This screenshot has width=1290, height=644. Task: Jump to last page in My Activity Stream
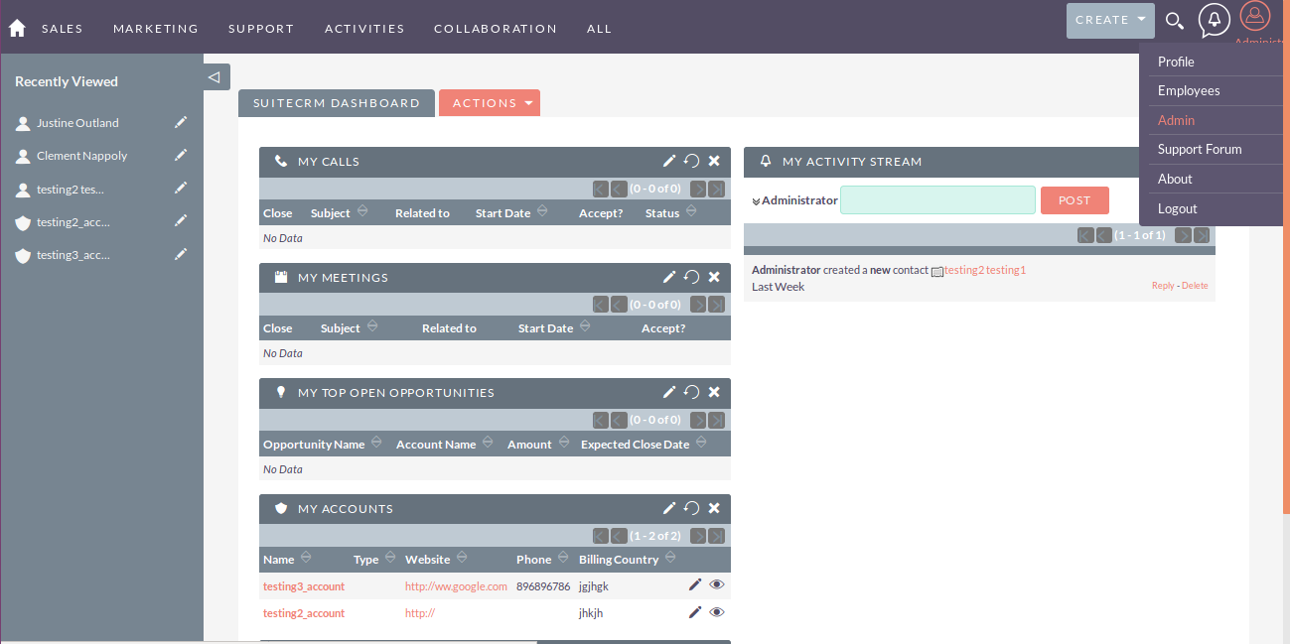click(1202, 235)
